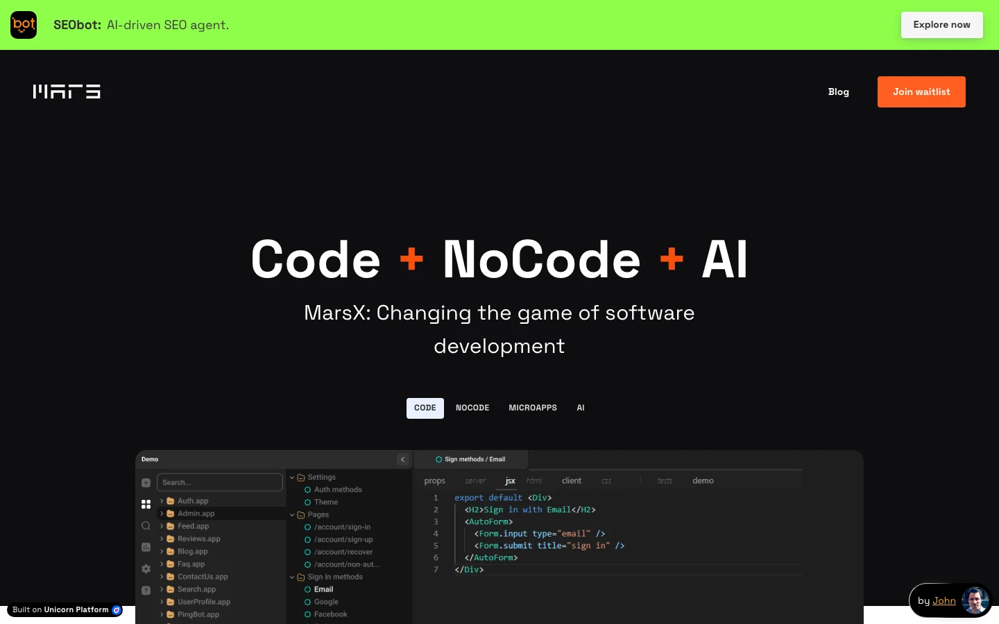The width and height of the screenshot is (999, 624).
Task: Click the folder icon beside Search.app
Action: 171,589
